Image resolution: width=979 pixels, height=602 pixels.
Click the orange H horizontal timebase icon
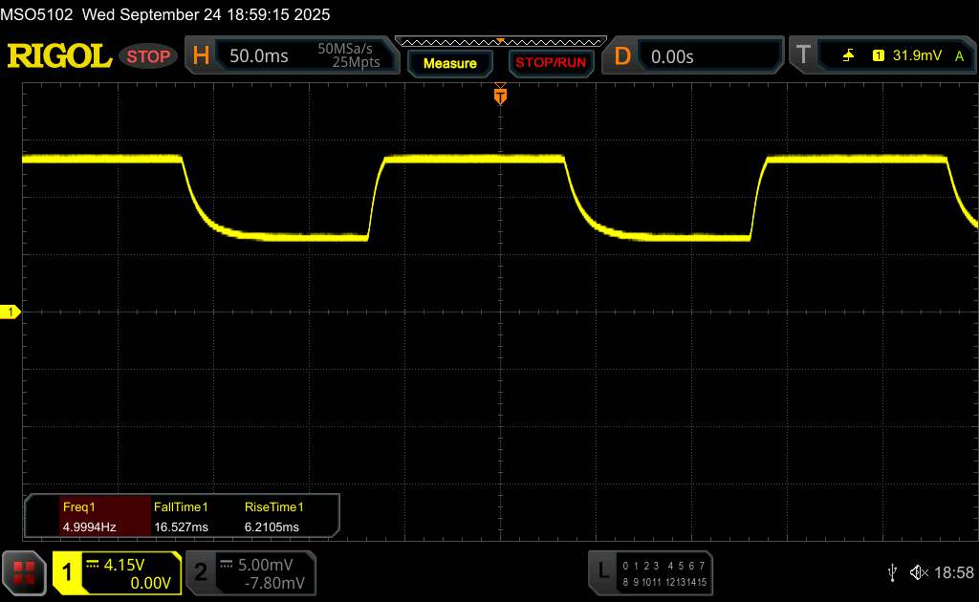pos(201,56)
